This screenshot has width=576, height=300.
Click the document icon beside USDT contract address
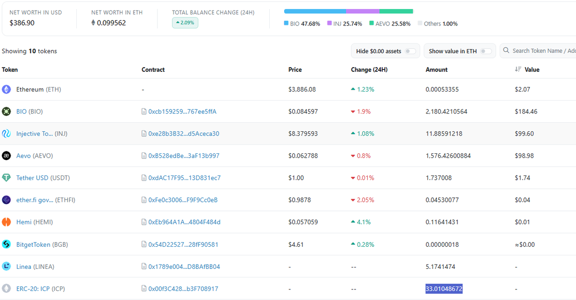[x=144, y=178]
